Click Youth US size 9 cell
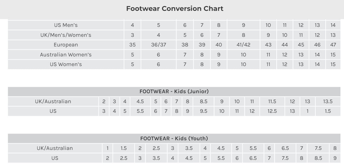The width and height of the screenshot is (344, 165). coord(335,158)
